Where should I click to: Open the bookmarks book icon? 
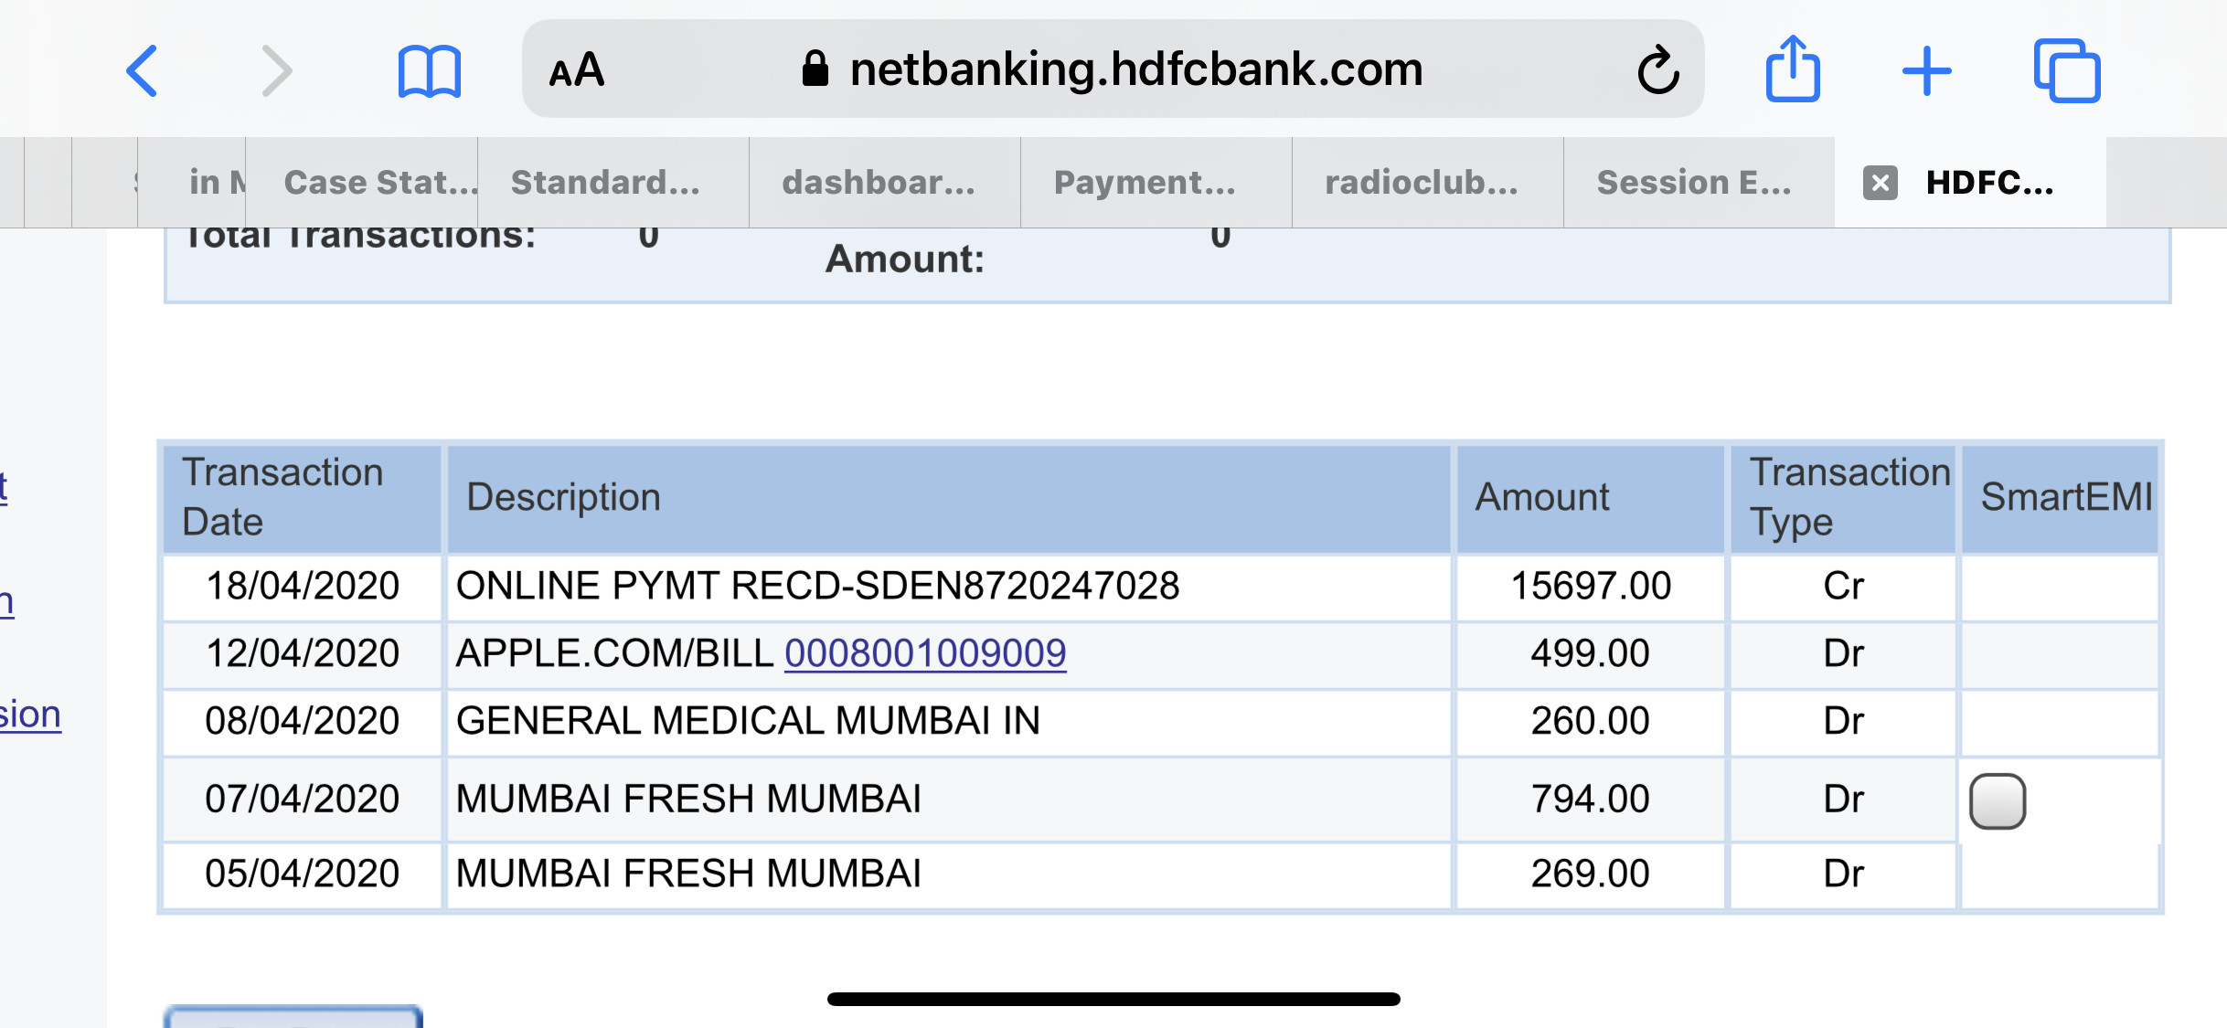pyautogui.click(x=429, y=71)
